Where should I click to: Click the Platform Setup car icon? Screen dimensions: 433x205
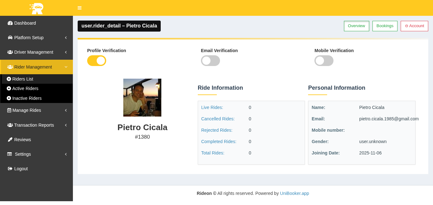coord(10,38)
